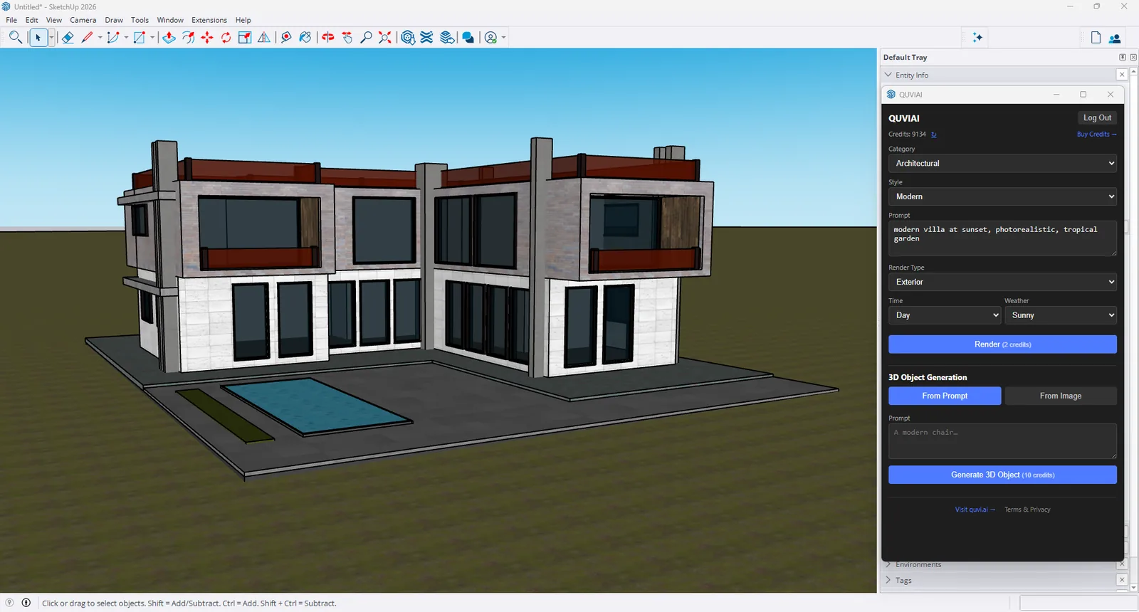Open the Edit menu

[31, 20]
